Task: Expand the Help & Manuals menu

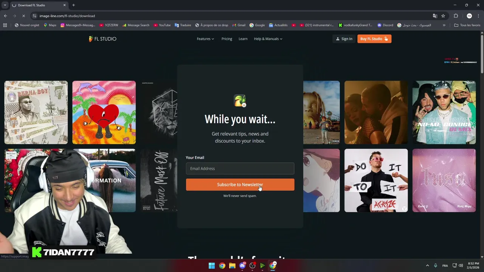Action: pyautogui.click(x=268, y=39)
